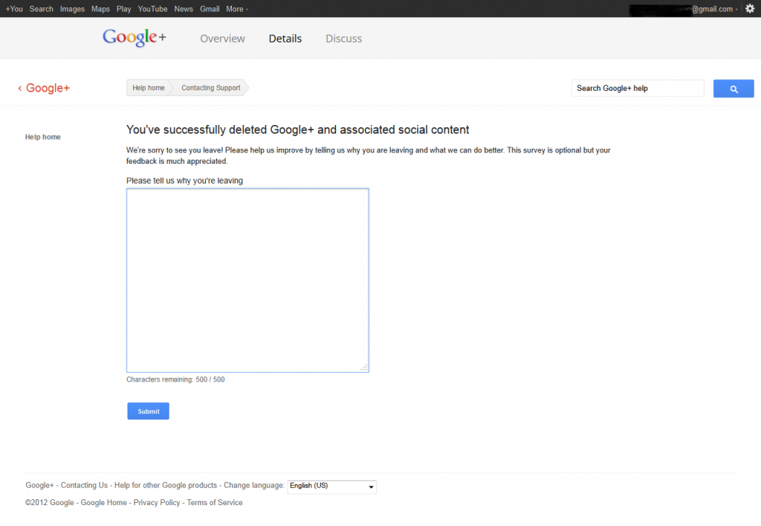Viewport: 761px width, 526px height.
Task: Open the settings gear icon
Action: [x=750, y=8]
